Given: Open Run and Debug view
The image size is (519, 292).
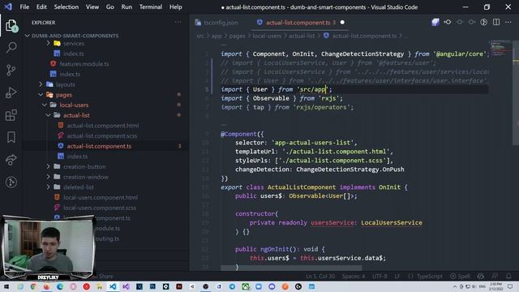Looking at the screenshot, I should pos(11,92).
